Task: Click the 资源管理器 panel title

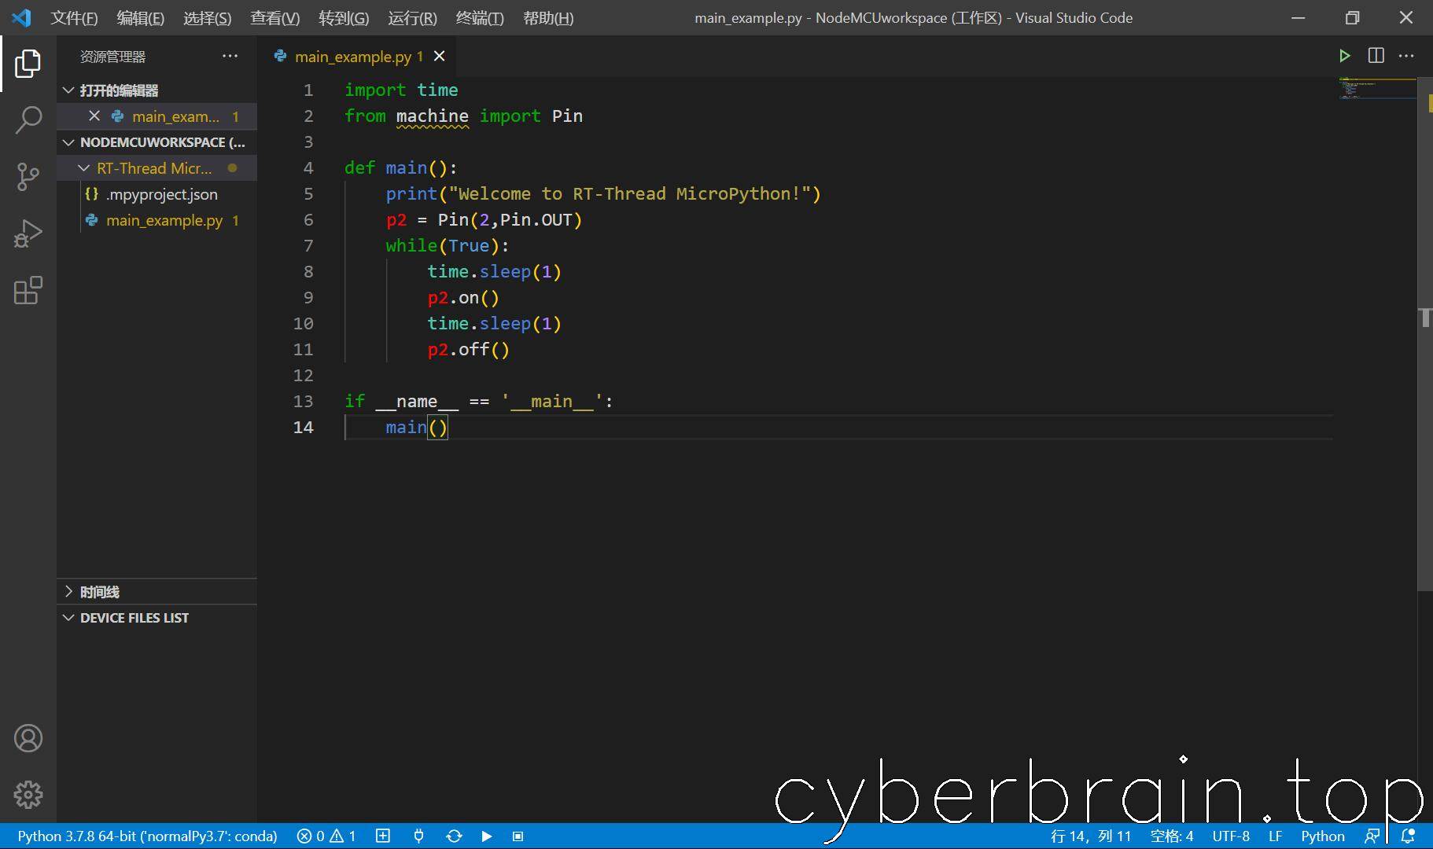Action: (112, 57)
